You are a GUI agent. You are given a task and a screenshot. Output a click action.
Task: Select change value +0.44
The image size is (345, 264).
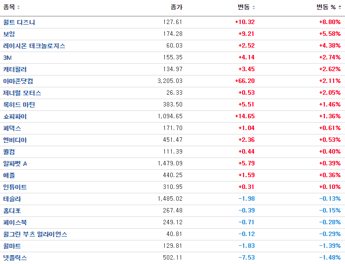[x=247, y=152]
